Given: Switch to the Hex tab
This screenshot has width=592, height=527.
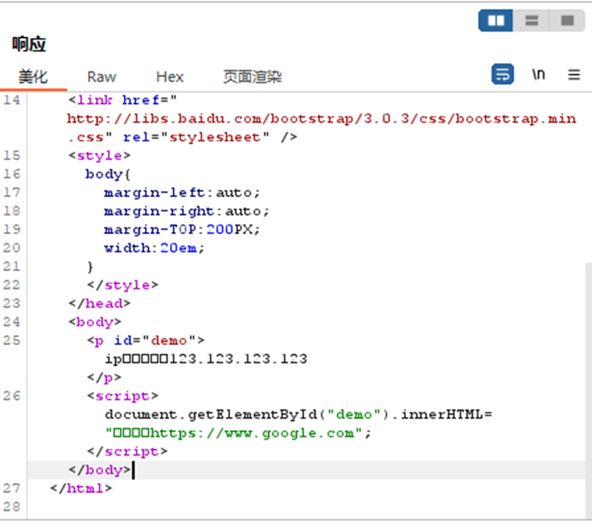Looking at the screenshot, I should click(x=170, y=77).
